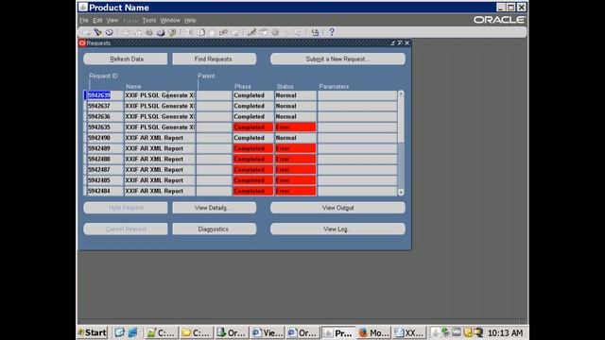605x340 pixels.
Task: Select Request ID 5942487
Action: point(105,170)
